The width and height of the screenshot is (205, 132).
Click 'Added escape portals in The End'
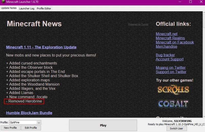click(x=35, y=72)
